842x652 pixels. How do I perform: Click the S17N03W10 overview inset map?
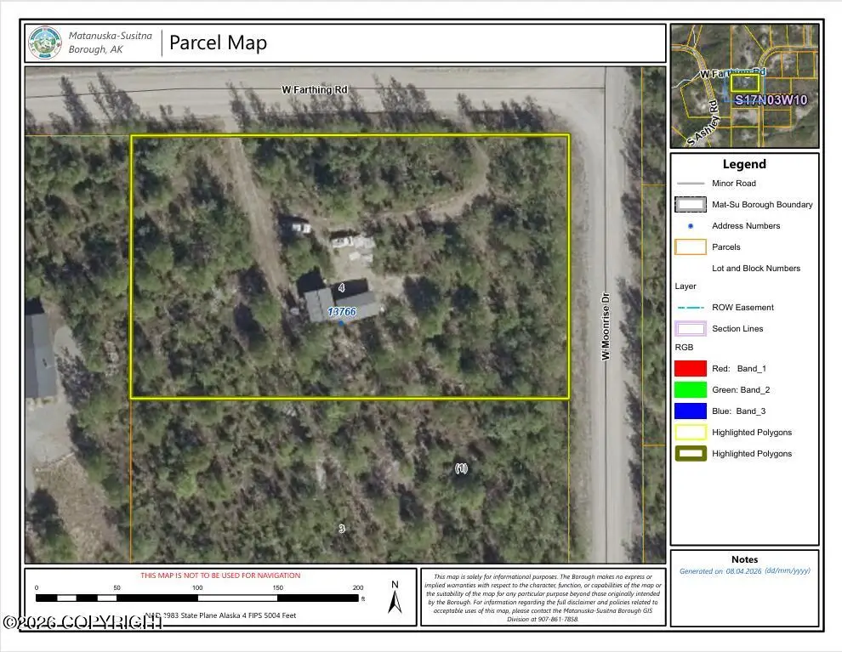(745, 85)
